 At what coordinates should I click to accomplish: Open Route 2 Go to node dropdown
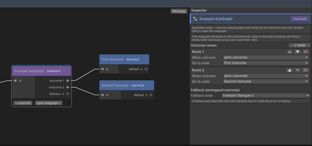[266, 81]
